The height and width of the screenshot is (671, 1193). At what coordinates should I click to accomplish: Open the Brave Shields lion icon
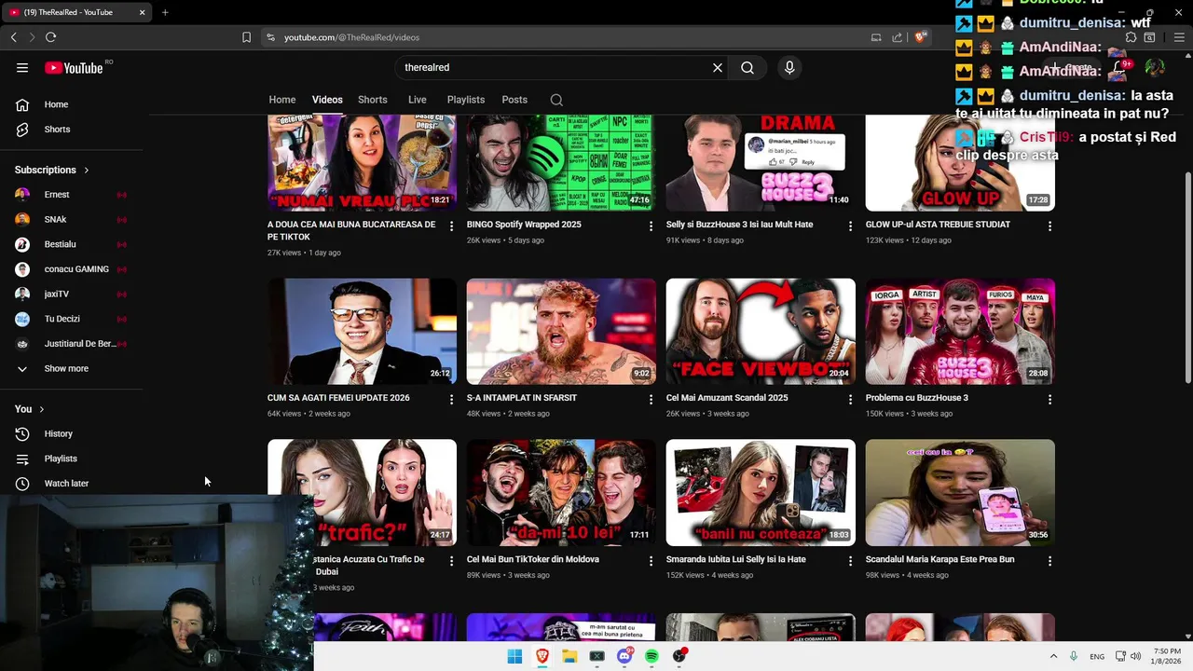pyautogui.click(x=921, y=37)
